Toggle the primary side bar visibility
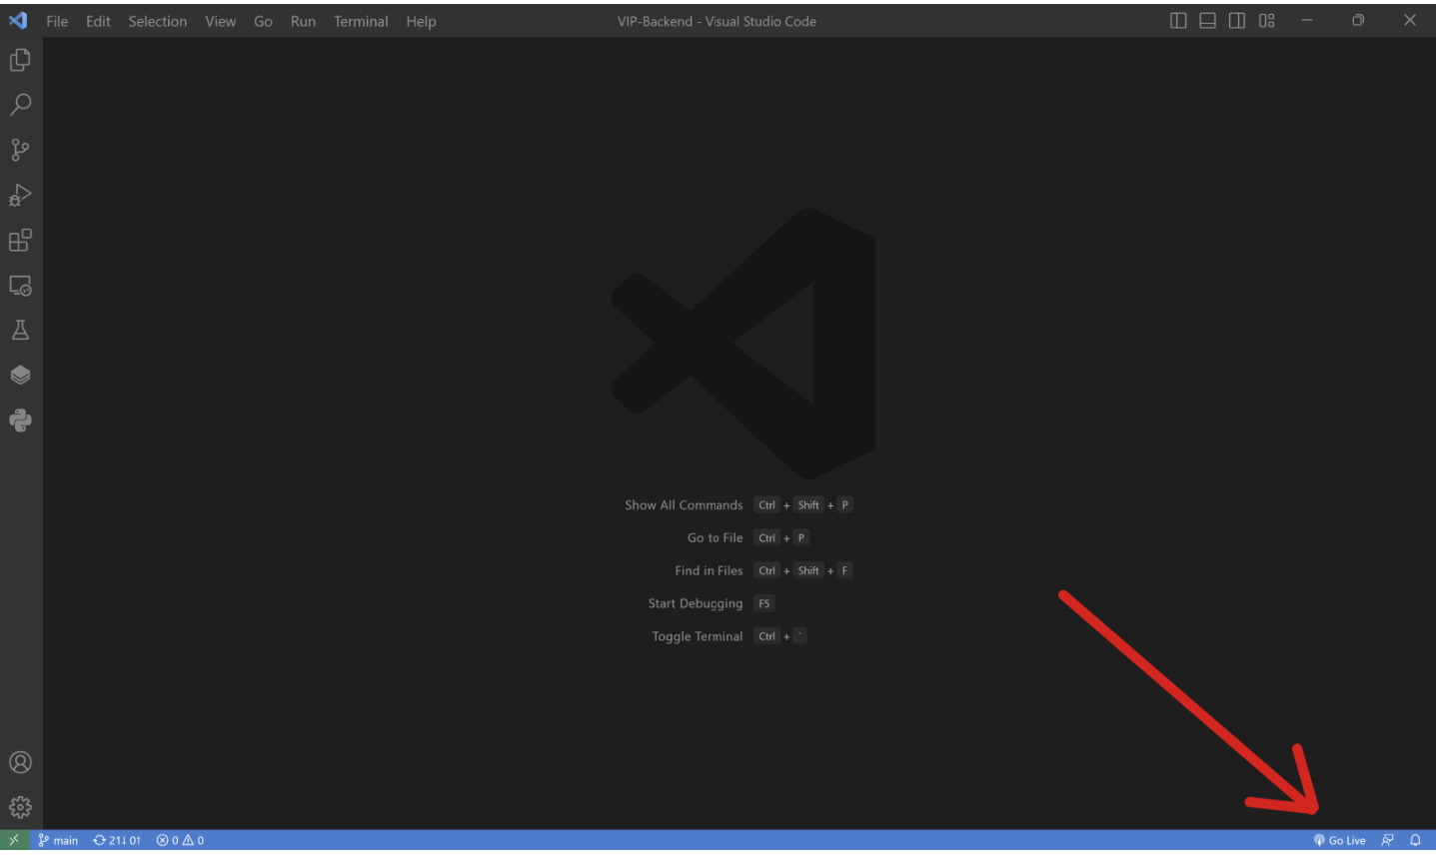The image size is (1436, 857). pos(1178,21)
